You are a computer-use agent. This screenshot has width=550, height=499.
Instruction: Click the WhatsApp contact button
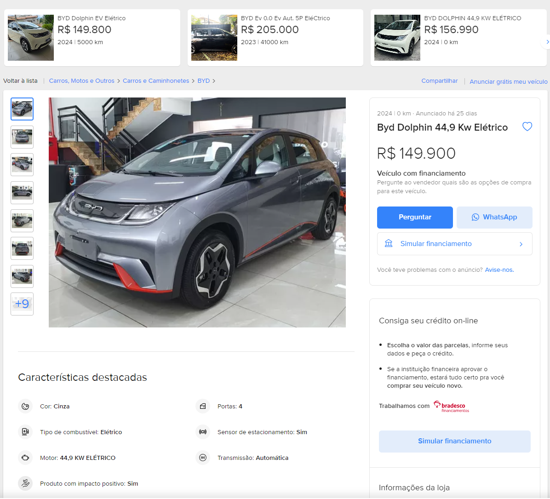[494, 217]
